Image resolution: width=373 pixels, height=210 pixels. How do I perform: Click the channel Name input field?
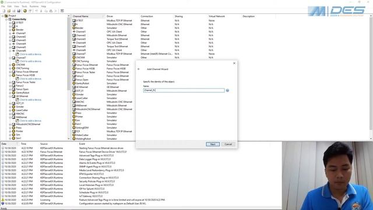[184, 90]
